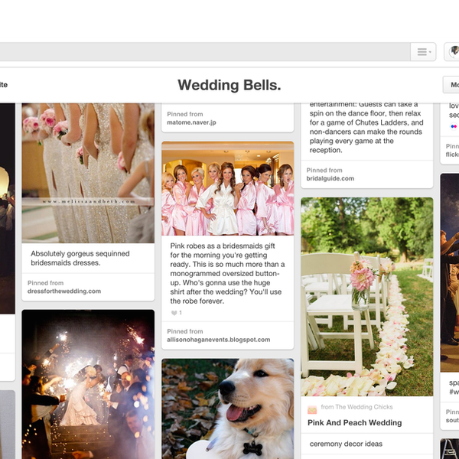Click The Wedding Chicks source icon
Viewport: 459px width, 459px height.
(312, 410)
